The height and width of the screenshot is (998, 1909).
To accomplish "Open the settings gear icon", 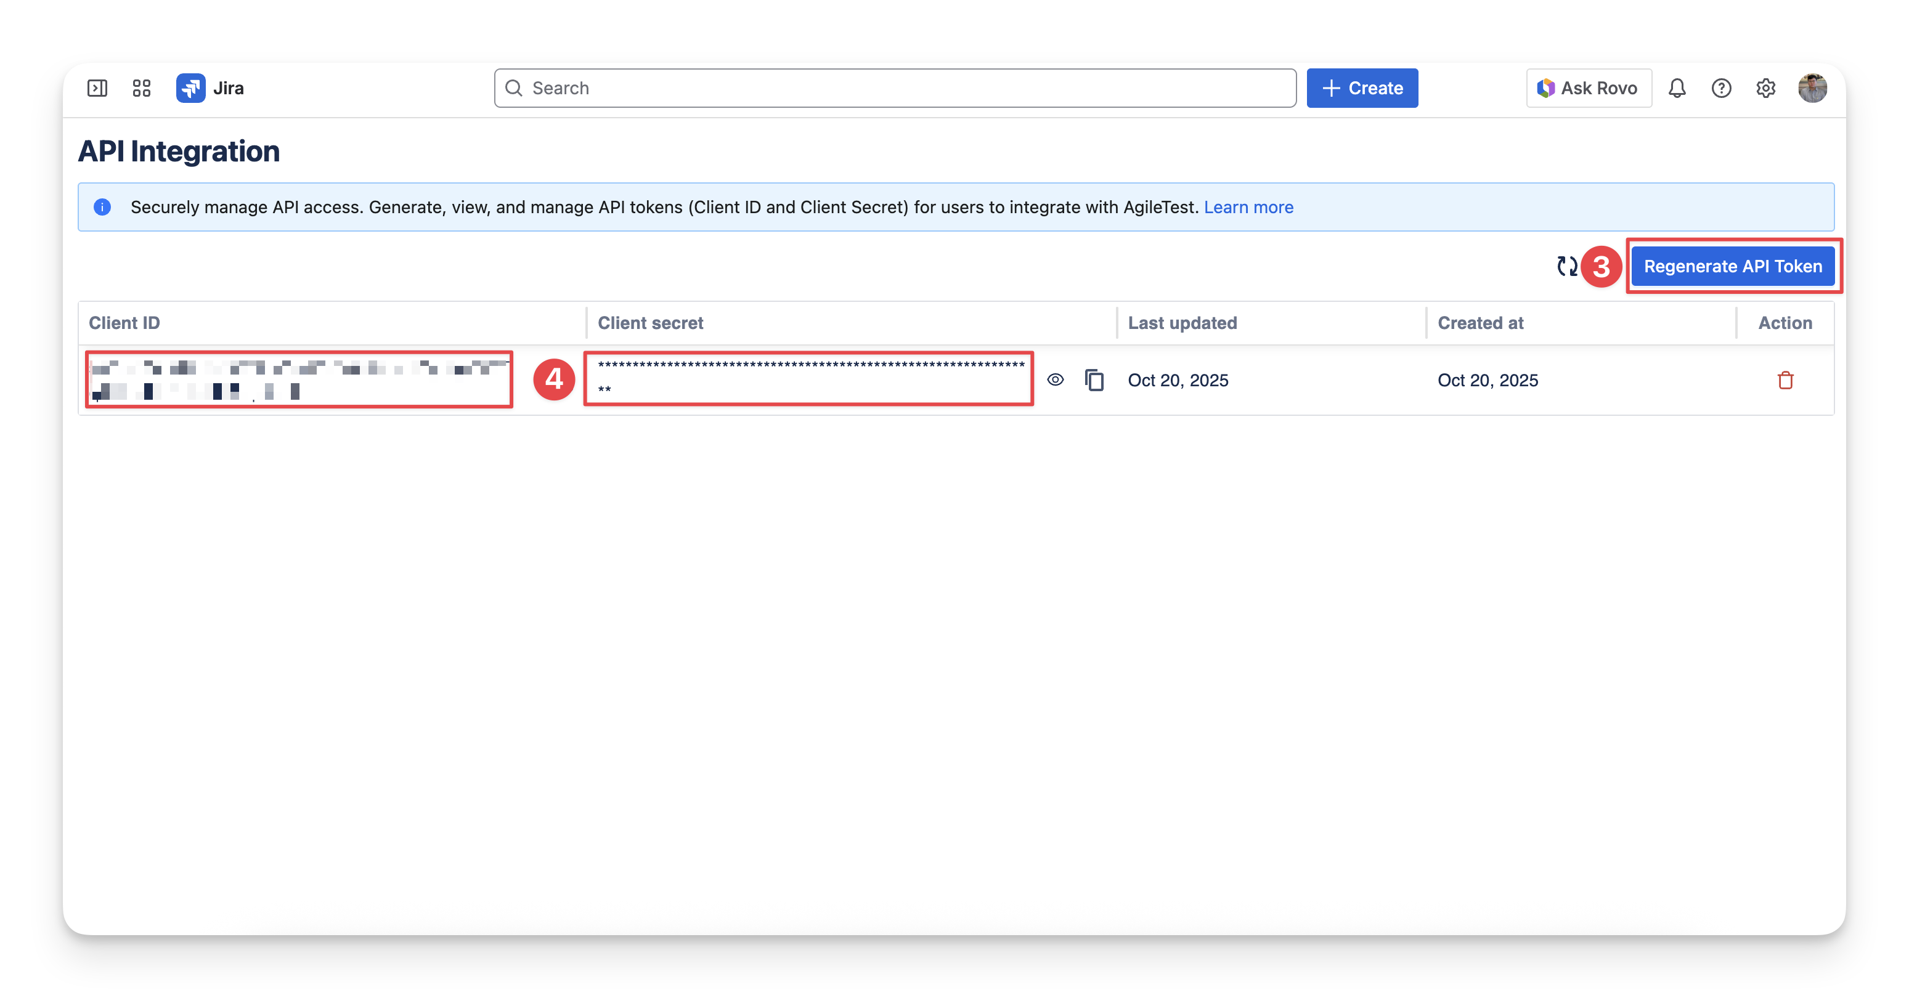I will 1766,88.
